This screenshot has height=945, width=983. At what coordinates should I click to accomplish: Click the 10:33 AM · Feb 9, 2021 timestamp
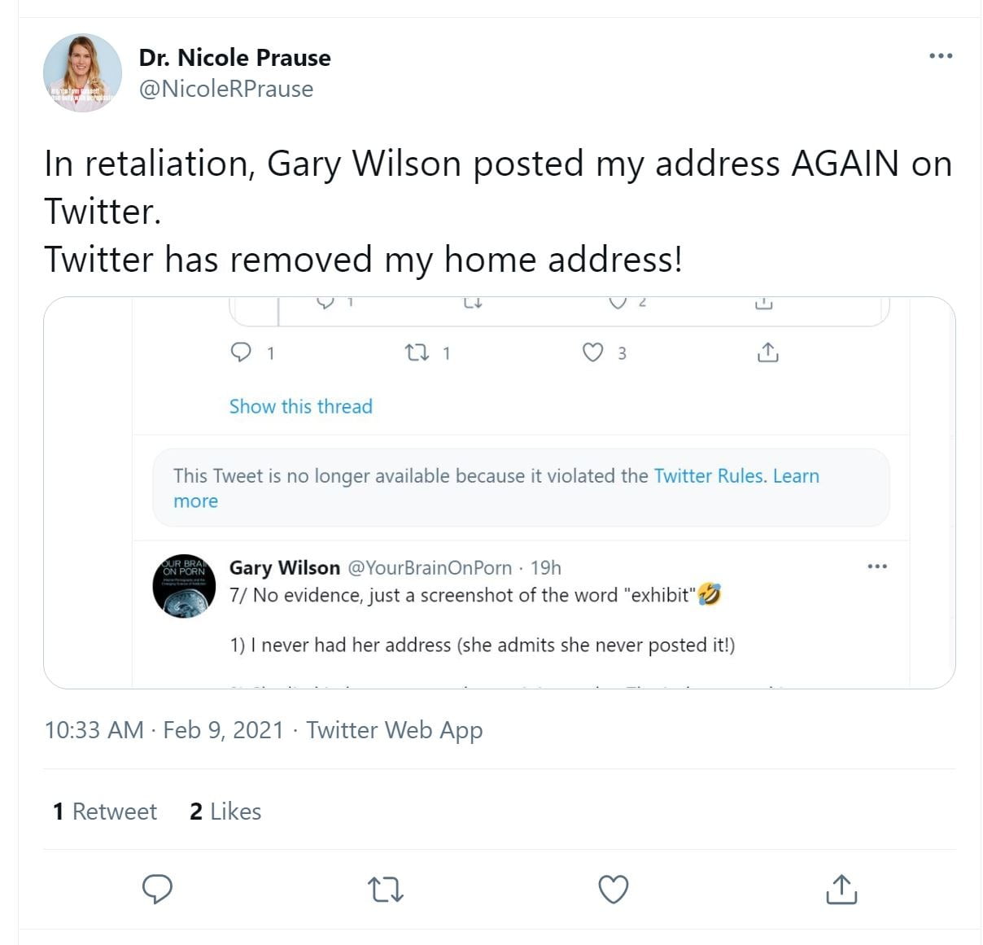click(164, 729)
